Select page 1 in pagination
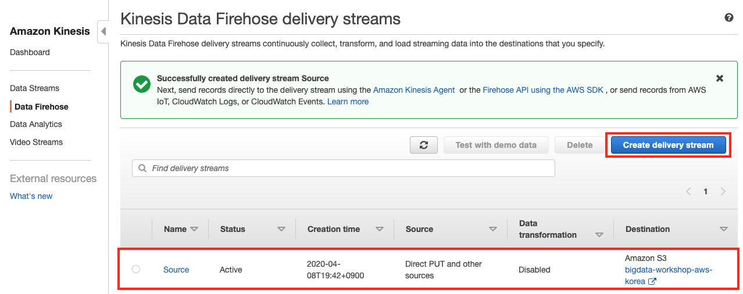This screenshot has width=743, height=294. 706,191
